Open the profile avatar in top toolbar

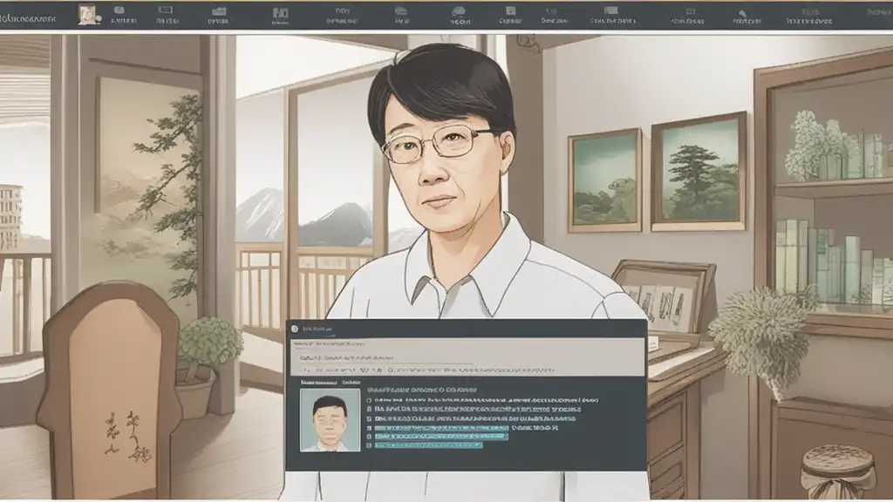coord(87,14)
